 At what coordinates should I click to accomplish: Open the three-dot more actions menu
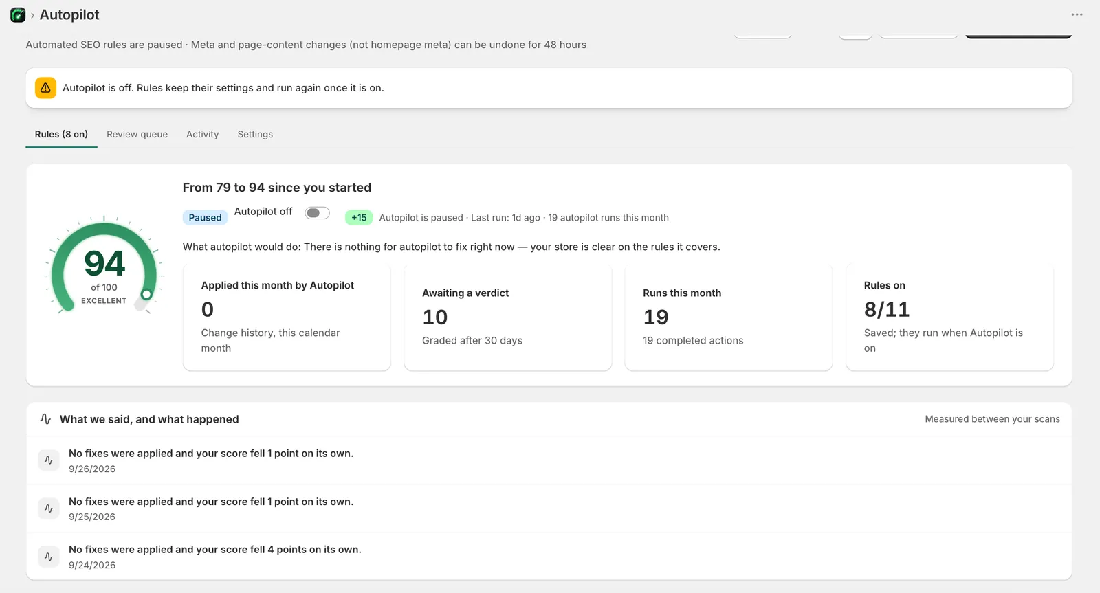click(1077, 14)
